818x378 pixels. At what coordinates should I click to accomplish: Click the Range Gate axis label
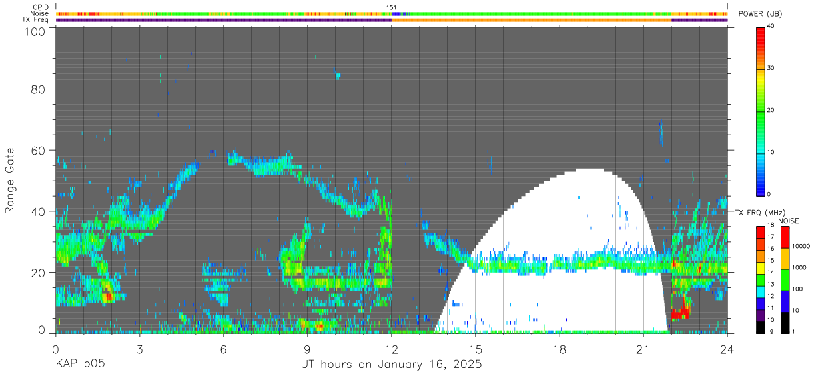[10, 181]
